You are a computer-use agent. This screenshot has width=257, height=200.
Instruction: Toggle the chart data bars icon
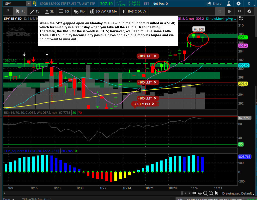[240, 11]
